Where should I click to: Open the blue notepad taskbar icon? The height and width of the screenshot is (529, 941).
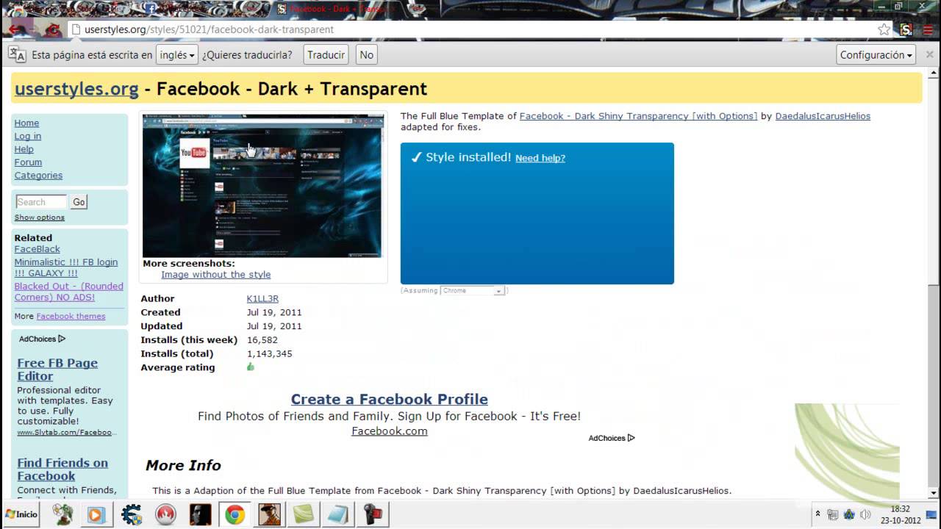(338, 515)
